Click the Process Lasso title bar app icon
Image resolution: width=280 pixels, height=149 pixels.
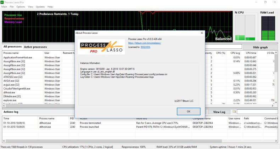[x=2, y=2]
